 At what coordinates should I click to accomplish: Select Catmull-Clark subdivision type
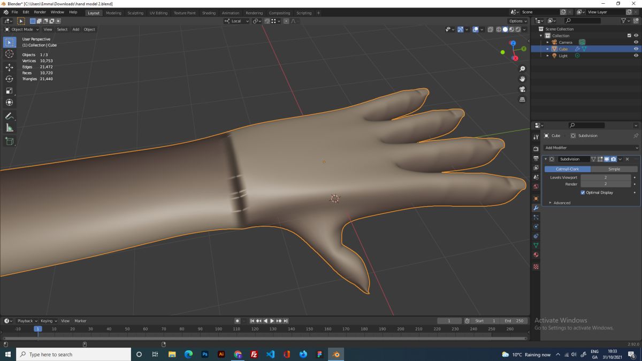click(x=568, y=169)
